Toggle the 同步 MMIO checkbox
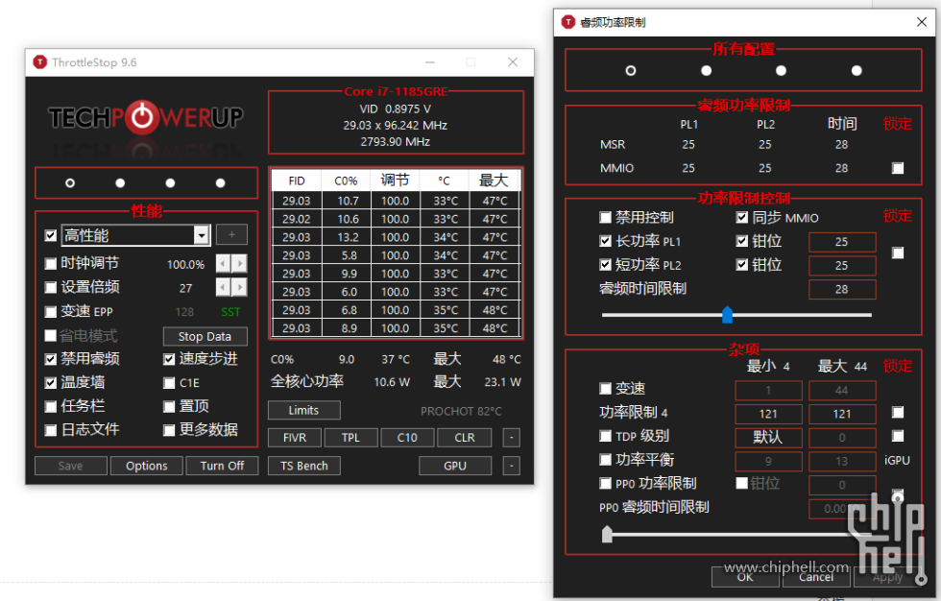The image size is (941, 601). (x=741, y=217)
